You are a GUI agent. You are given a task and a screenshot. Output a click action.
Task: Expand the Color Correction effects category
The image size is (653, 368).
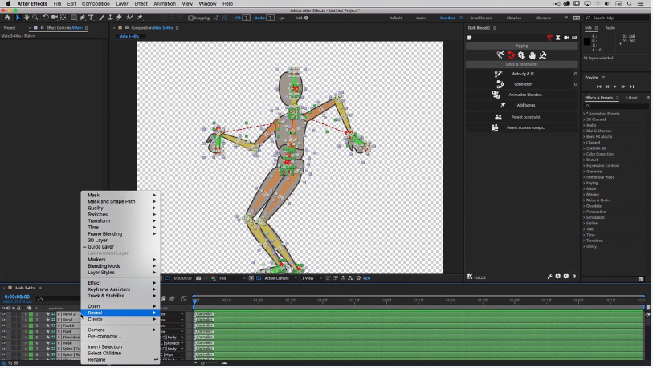pyautogui.click(x=598, y=154)
